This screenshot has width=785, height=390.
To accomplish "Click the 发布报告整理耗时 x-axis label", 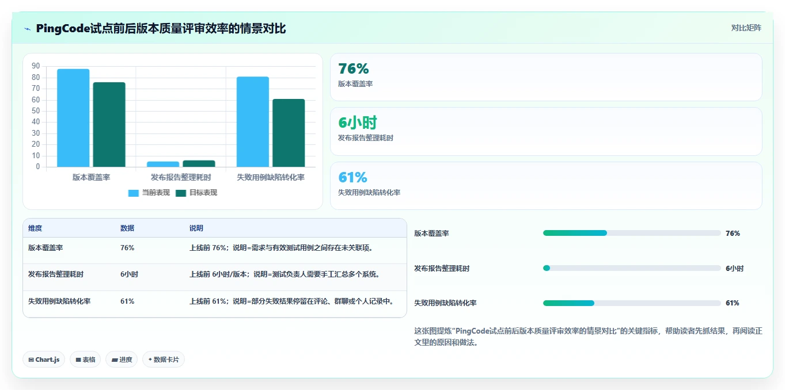I will [x=181, y=177].
